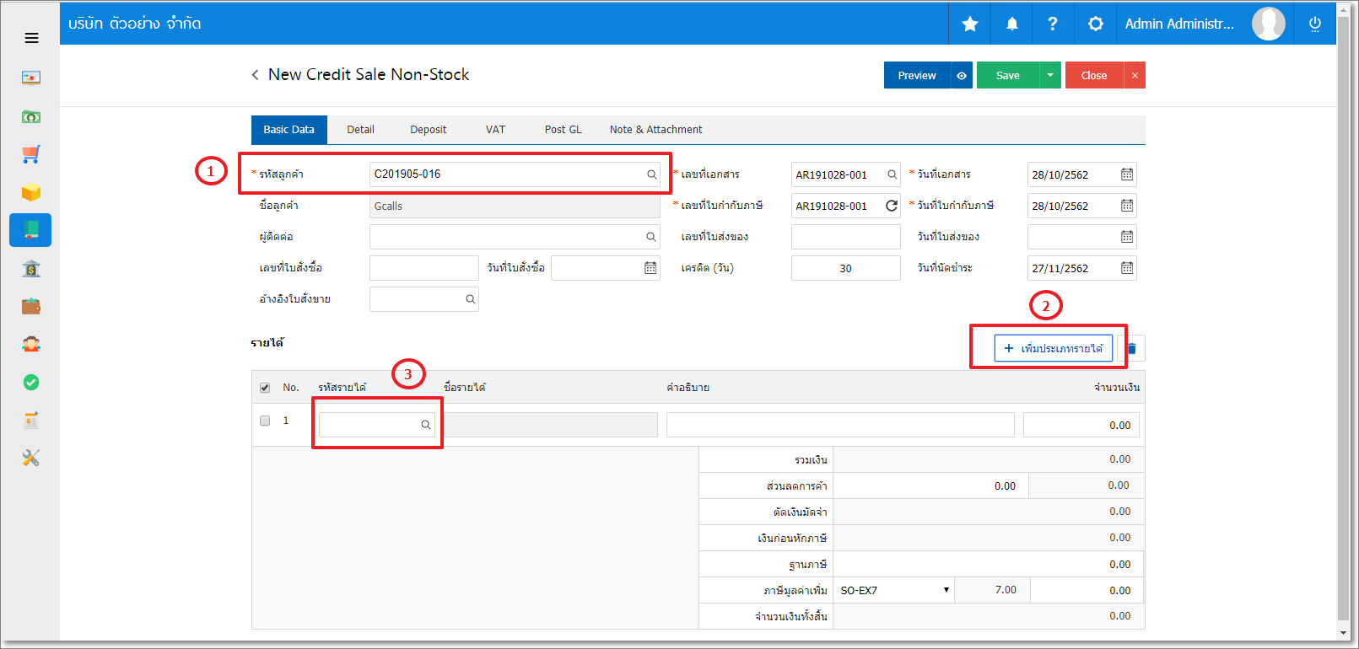Search customer code with magnifier icon
The height and width of the screenshot is (649, 1359).
click(651, 174)
